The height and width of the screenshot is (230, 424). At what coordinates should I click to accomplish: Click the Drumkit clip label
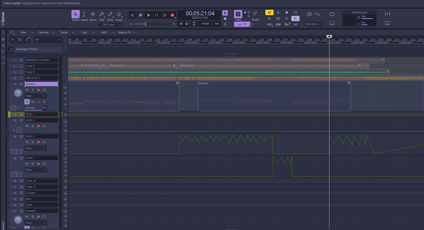click(x=204, y=83)
